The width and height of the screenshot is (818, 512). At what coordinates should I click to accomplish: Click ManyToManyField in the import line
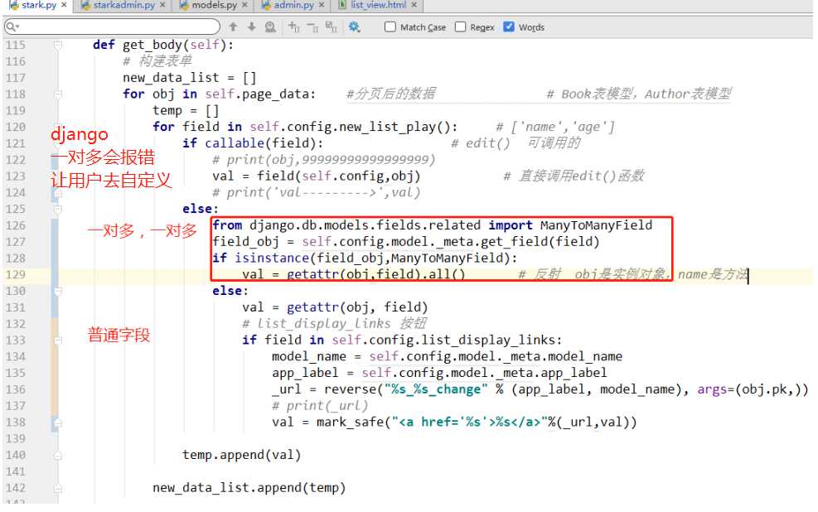(x=596, y=225)
